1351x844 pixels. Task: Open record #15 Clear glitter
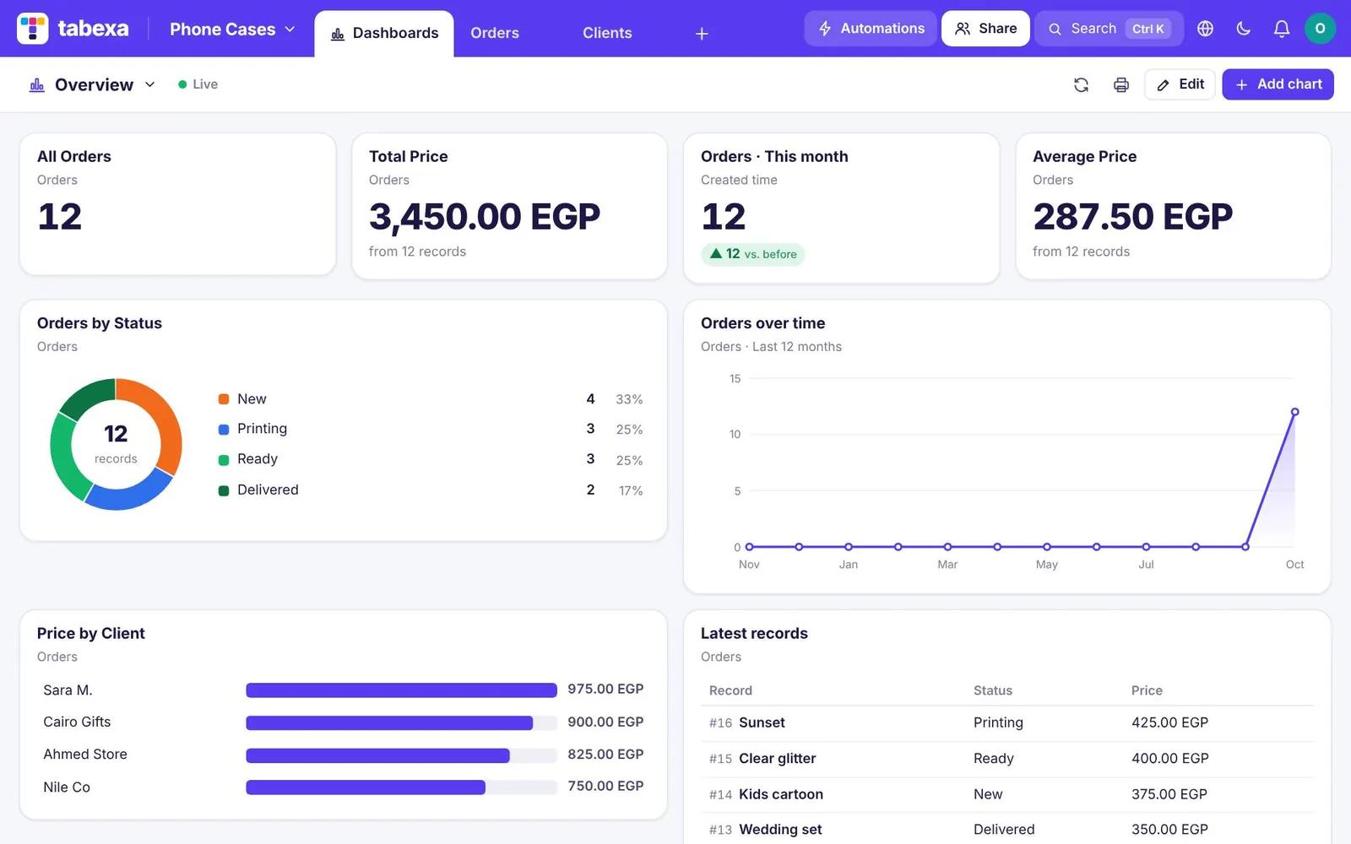pyautogui.click(x=1007, y=759)
